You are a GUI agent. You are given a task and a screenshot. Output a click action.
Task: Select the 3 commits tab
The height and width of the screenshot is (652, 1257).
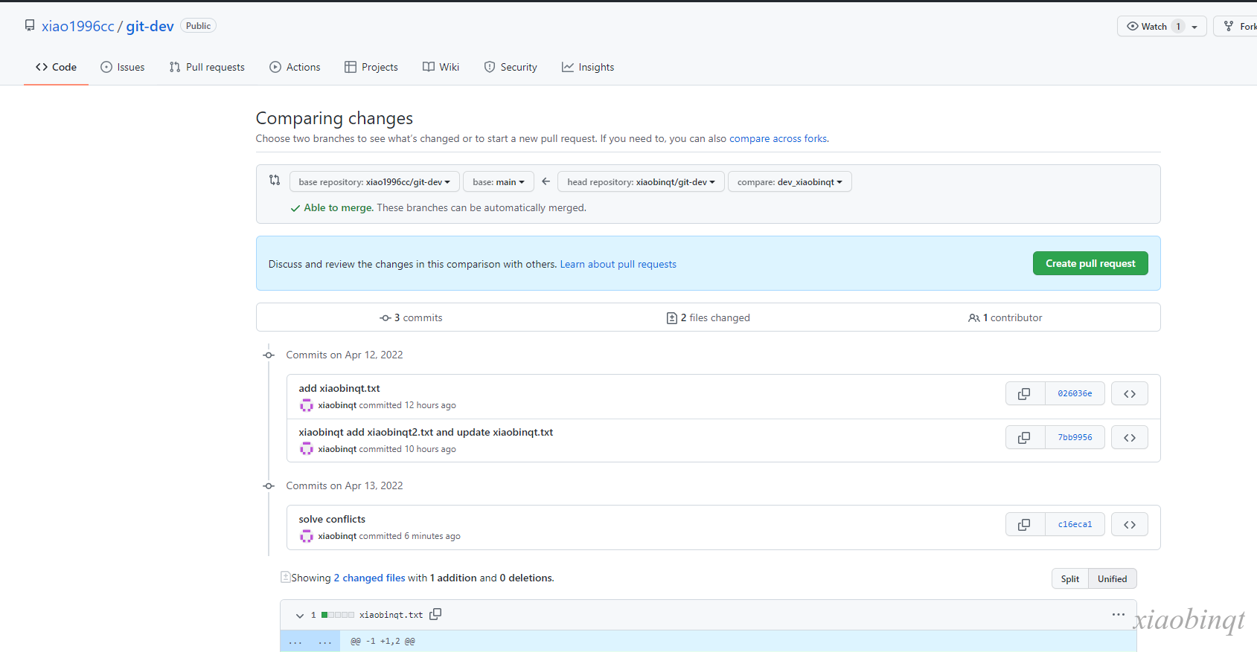(411, 317)
